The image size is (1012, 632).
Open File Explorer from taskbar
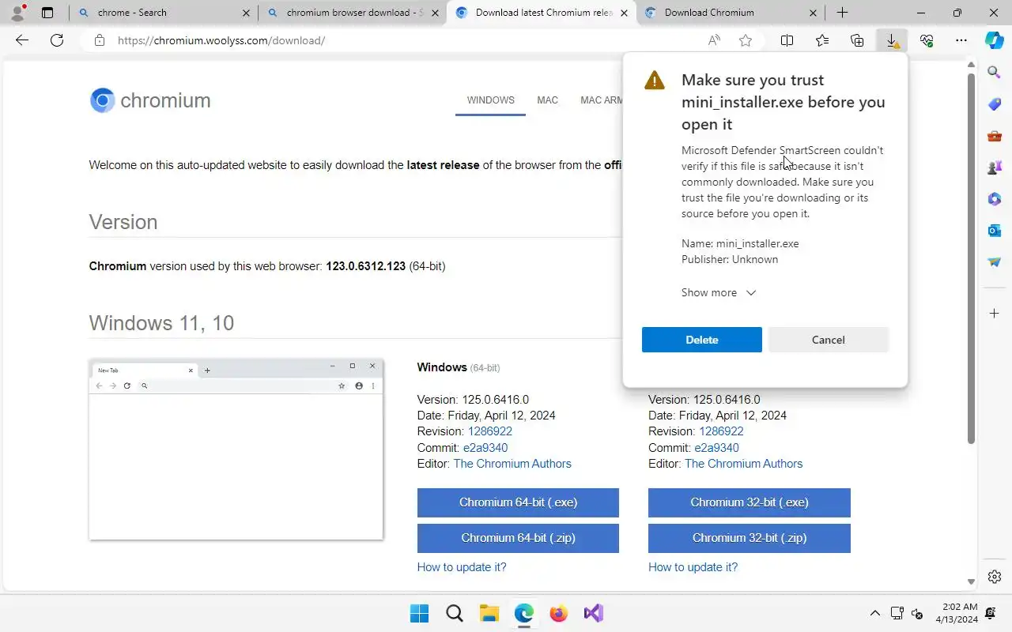(x=489, y=613)
